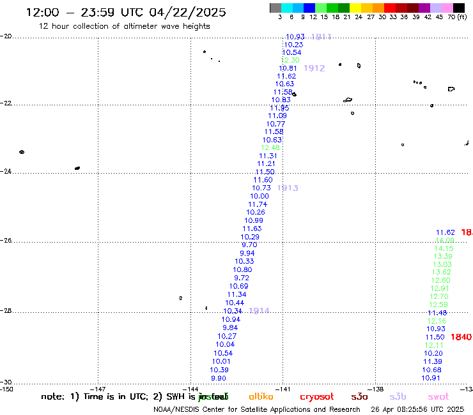Click the lavender 45 ft legend swatch

coord(435,8)
